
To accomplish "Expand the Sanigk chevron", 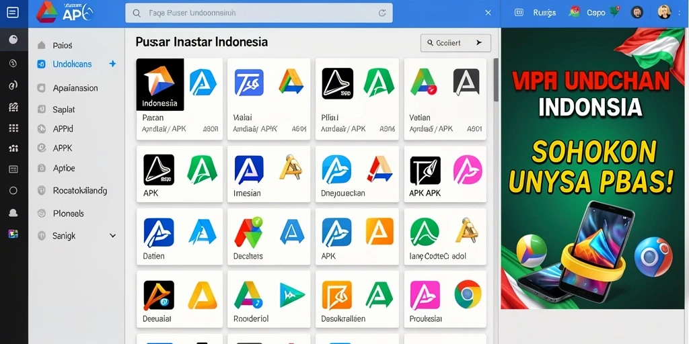I will tap(112, 236).
